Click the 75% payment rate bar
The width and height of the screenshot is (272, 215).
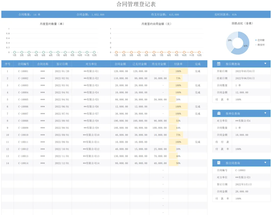point(176,135)
